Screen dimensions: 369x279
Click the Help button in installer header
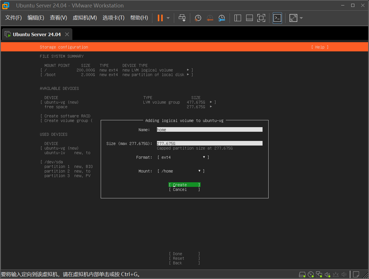pyautogui.click(x=320, y=47)
